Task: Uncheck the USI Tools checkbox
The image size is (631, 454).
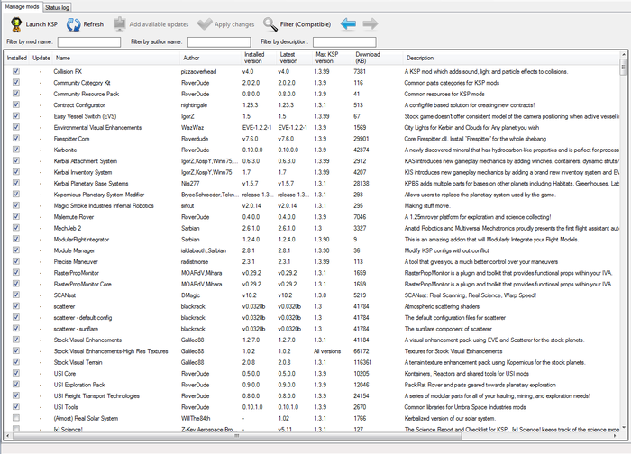Action: point(16,406)
